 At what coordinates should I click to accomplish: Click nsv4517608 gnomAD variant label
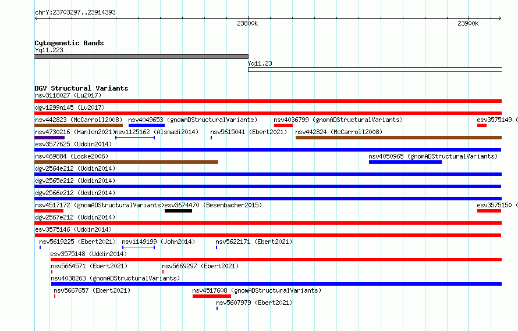click(257, 290)
